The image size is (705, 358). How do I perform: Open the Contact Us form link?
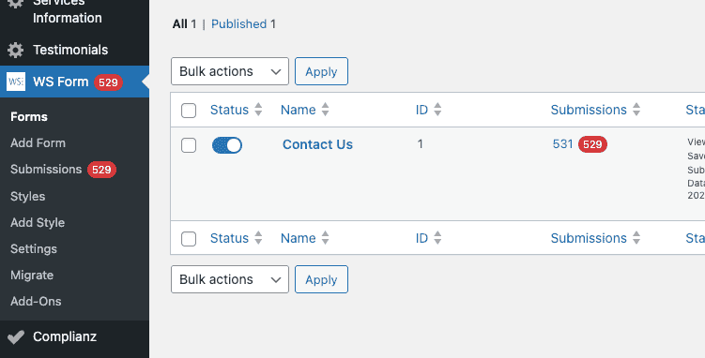pos(317,144)
